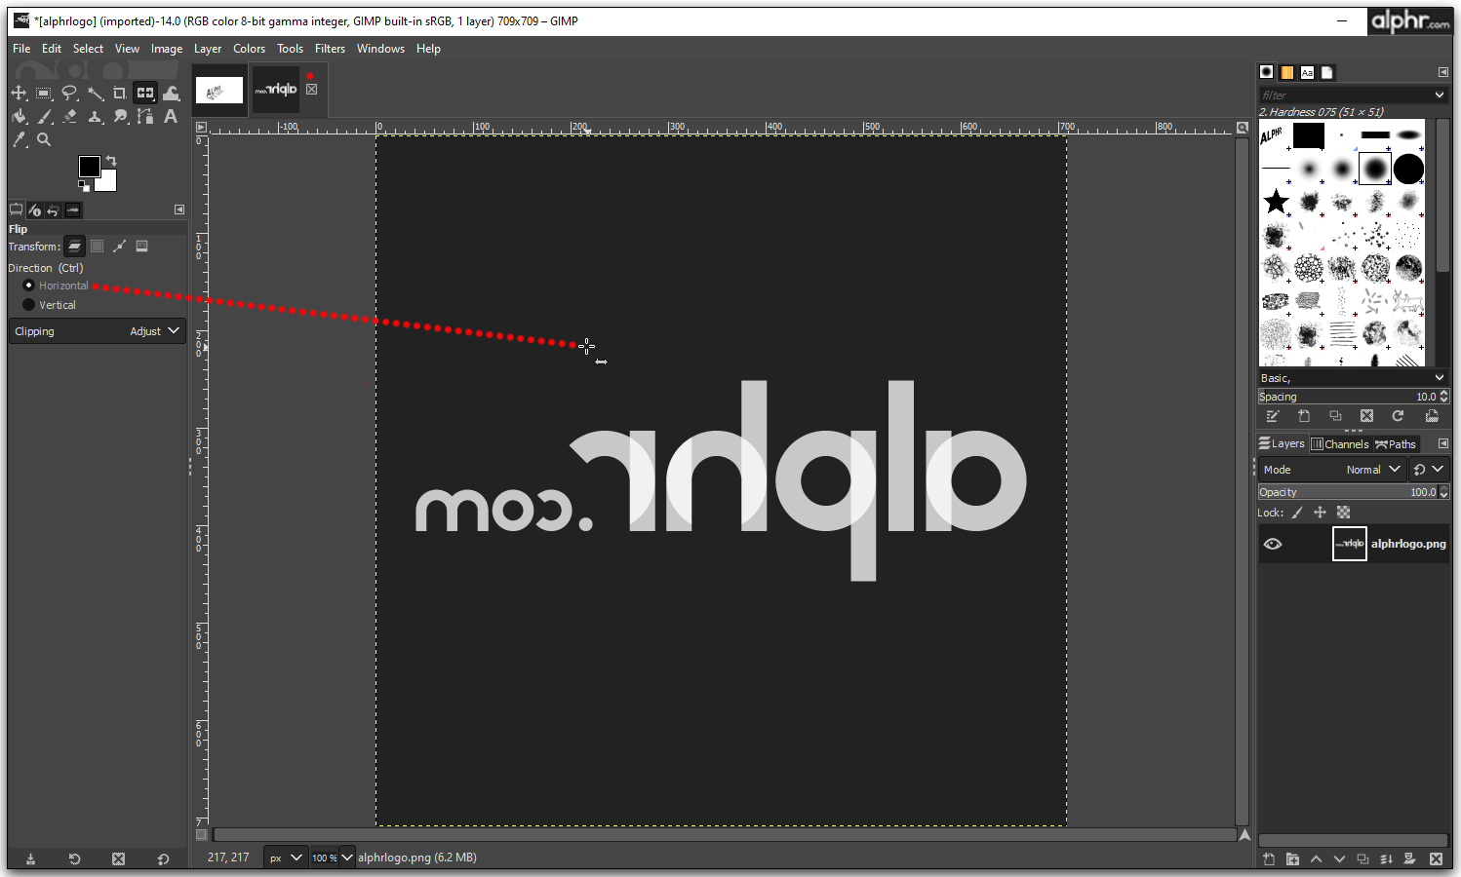Switch to the Paths tab
Image resolution: width=1461 pixels, height=877 pixels.
point(1396,444)
